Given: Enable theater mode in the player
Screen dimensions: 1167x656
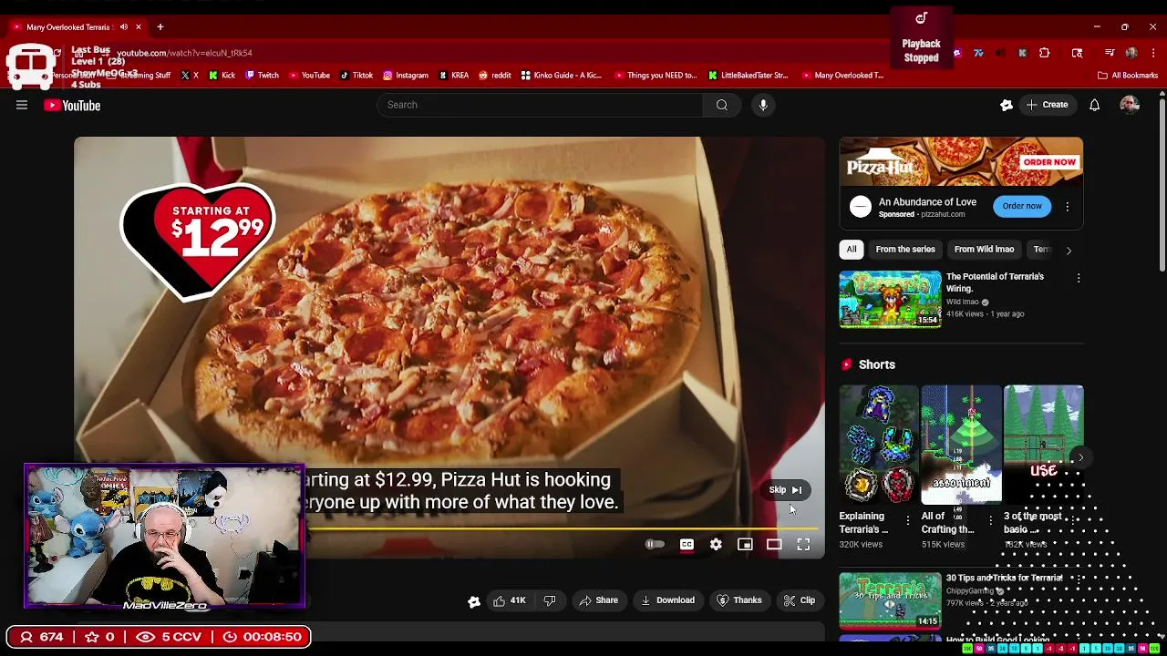Looking at the screenshot, I should pyautogui.click(x=774, y=545).
